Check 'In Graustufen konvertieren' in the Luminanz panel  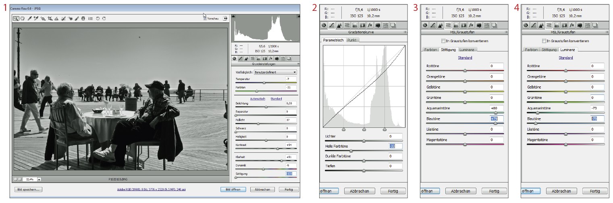[x=544, y=41]
